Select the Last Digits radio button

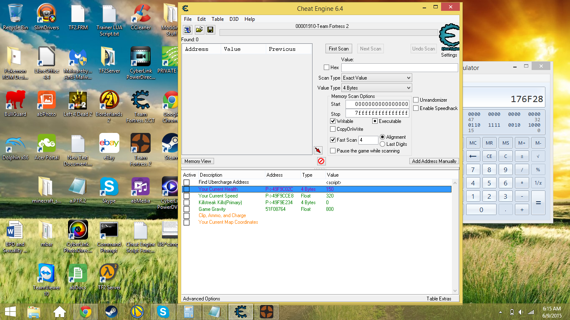coord(383,144)
